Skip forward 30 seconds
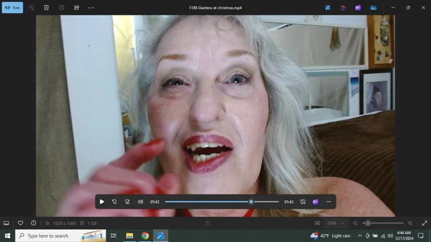The image size is (431, 242). click(127, 202)
